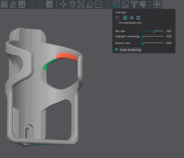The width and height of the screenshot is (184, 158).
Task: Activate the Lay on face tool
Action: (x=90, y=4)
